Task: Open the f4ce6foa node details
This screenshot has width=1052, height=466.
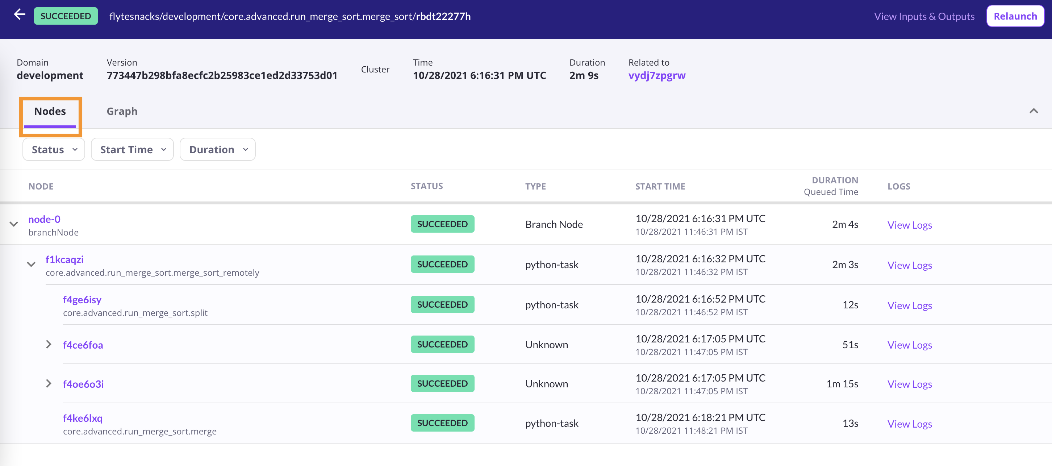Action: click(x=83, y=345)
